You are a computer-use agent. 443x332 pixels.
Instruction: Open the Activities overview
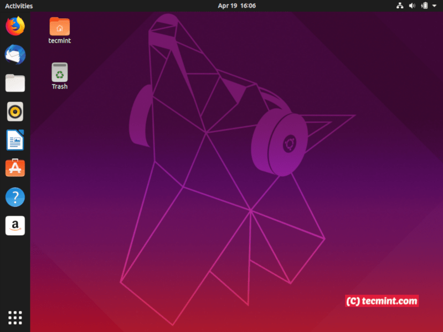(x=19, y=6)
